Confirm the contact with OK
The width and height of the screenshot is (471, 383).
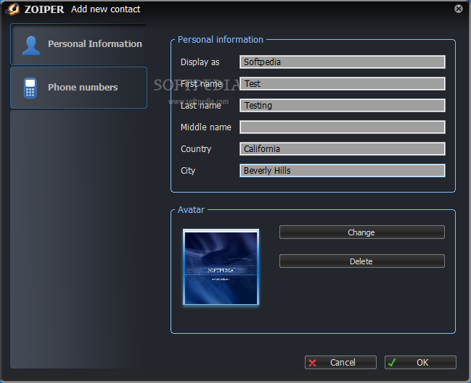click(x=420, y=362)
